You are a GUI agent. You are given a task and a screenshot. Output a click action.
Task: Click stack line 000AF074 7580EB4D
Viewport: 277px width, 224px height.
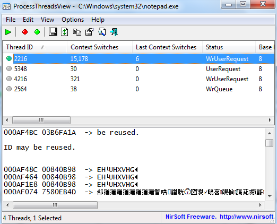point(134,192)
